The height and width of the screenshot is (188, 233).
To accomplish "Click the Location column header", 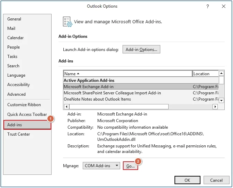I will [206, 74].
